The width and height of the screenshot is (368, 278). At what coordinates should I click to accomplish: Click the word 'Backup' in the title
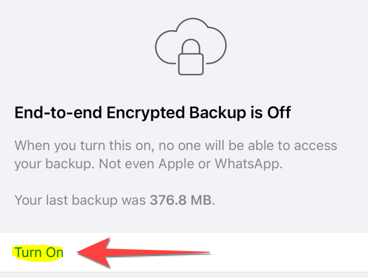(x=217, y=113)
